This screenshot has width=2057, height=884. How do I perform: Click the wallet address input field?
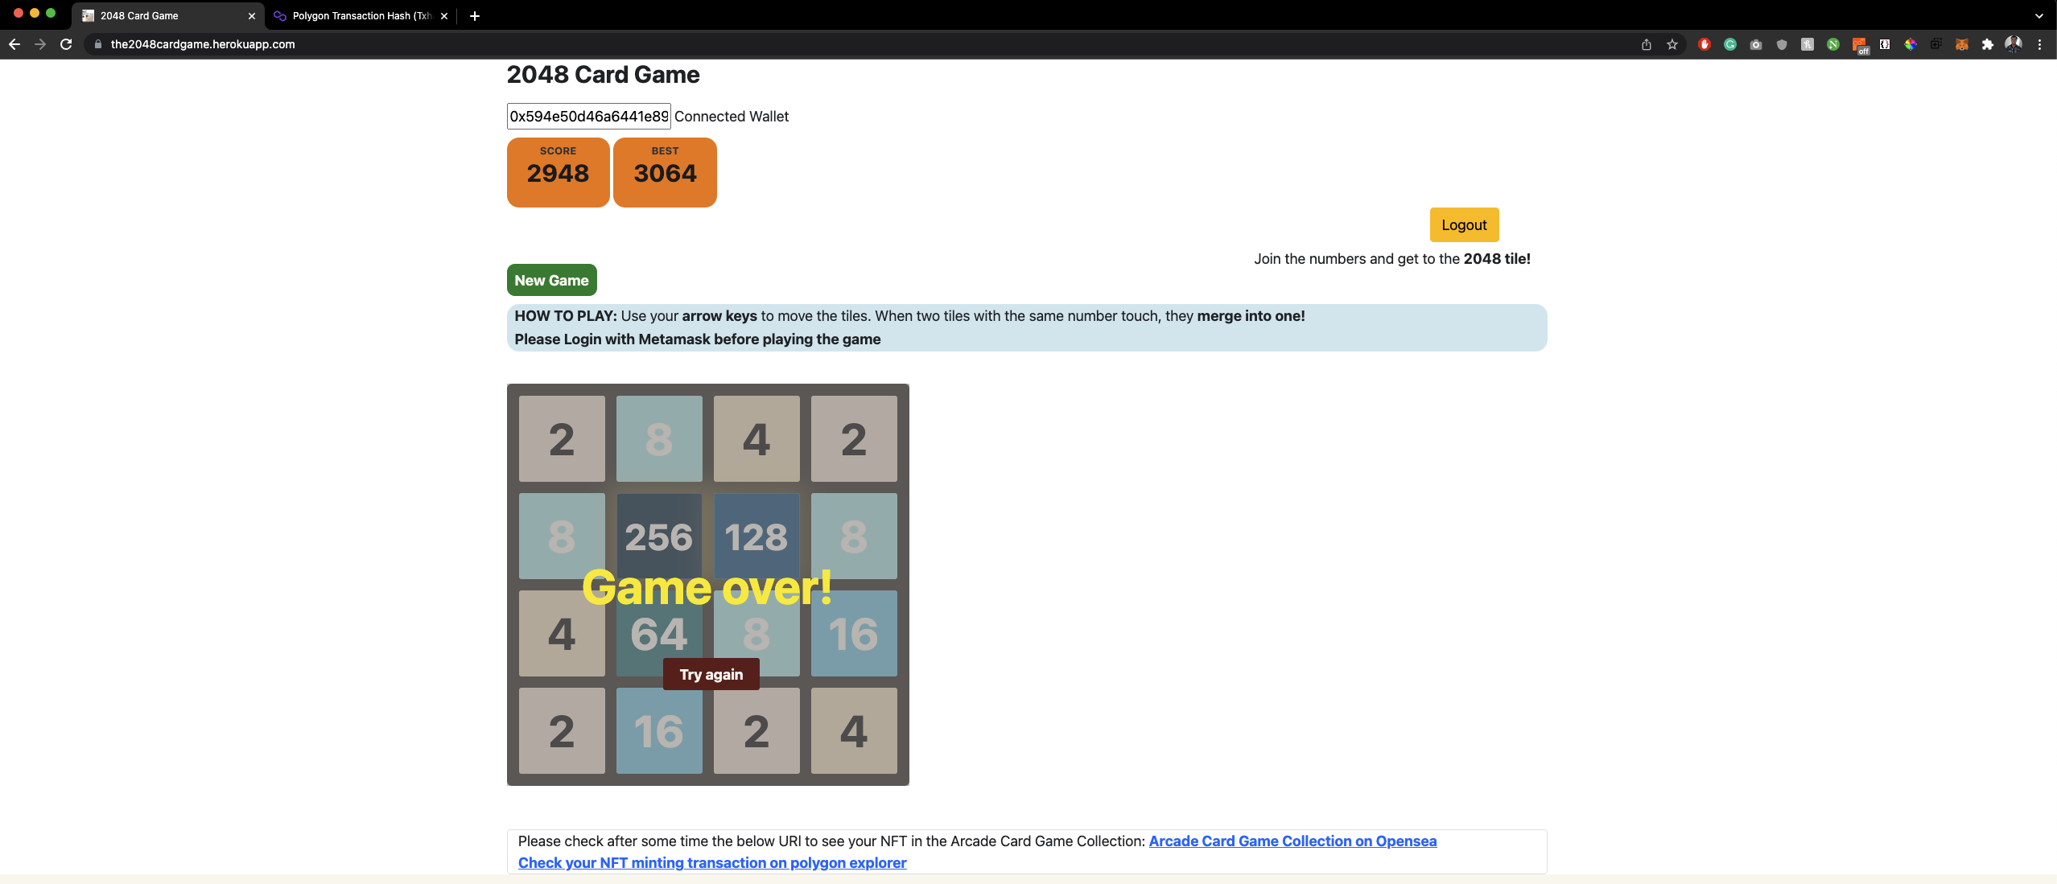(587, 117)
